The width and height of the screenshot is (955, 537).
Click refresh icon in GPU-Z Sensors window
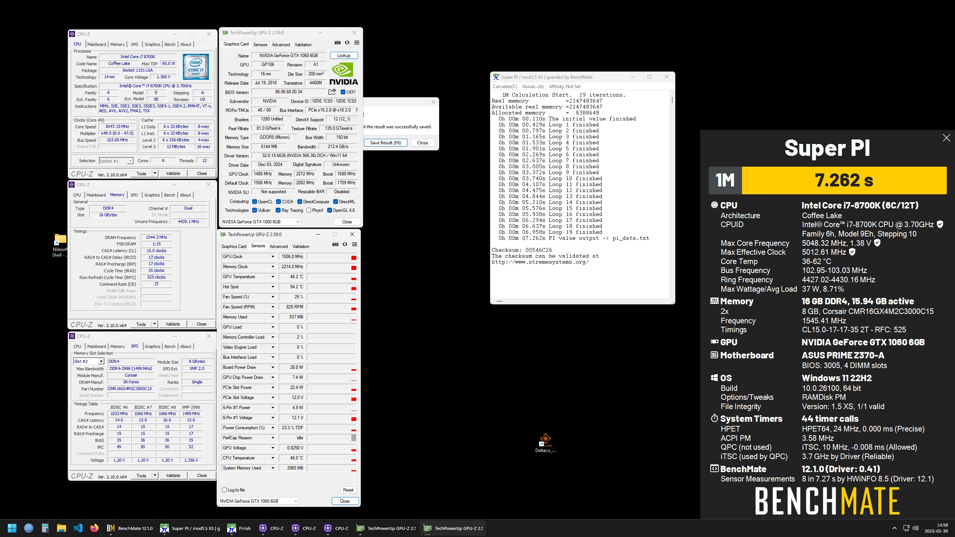(x=345, y=245)
